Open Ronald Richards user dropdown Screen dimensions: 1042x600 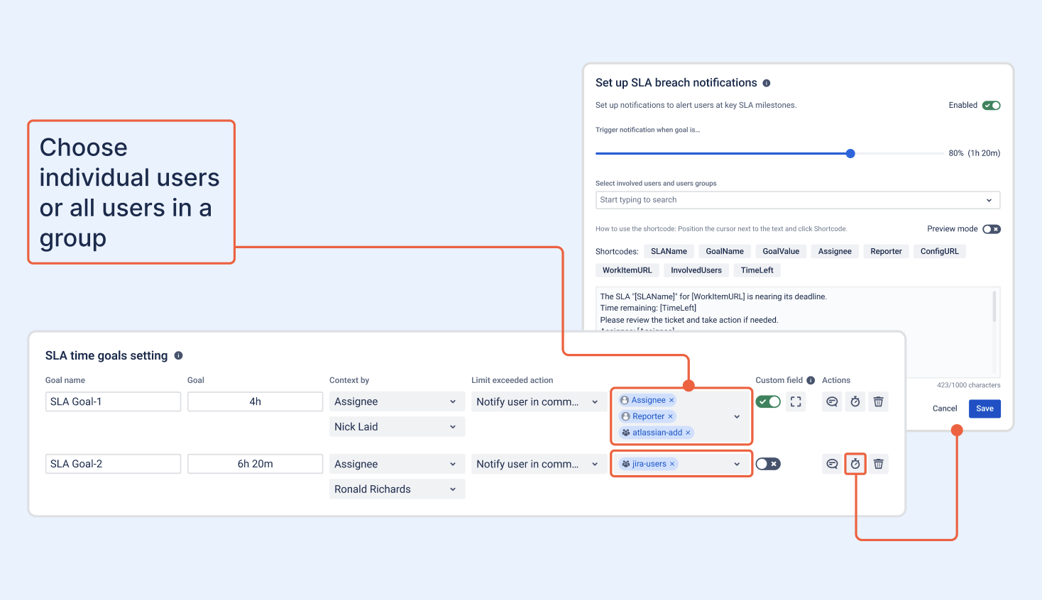click(x=397, y=489)
